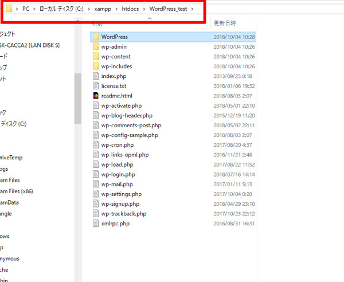Click the wp-load.php file icon

click(x=96, y=164)
